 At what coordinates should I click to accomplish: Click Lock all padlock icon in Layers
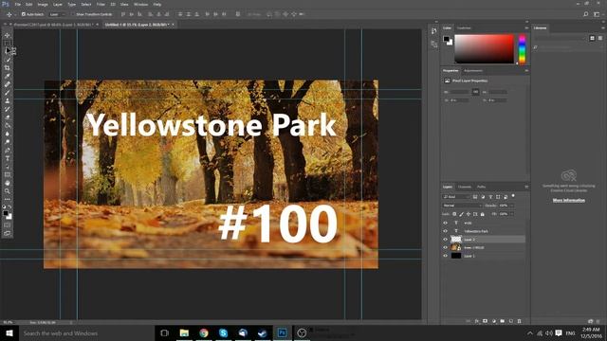point(483,214)
